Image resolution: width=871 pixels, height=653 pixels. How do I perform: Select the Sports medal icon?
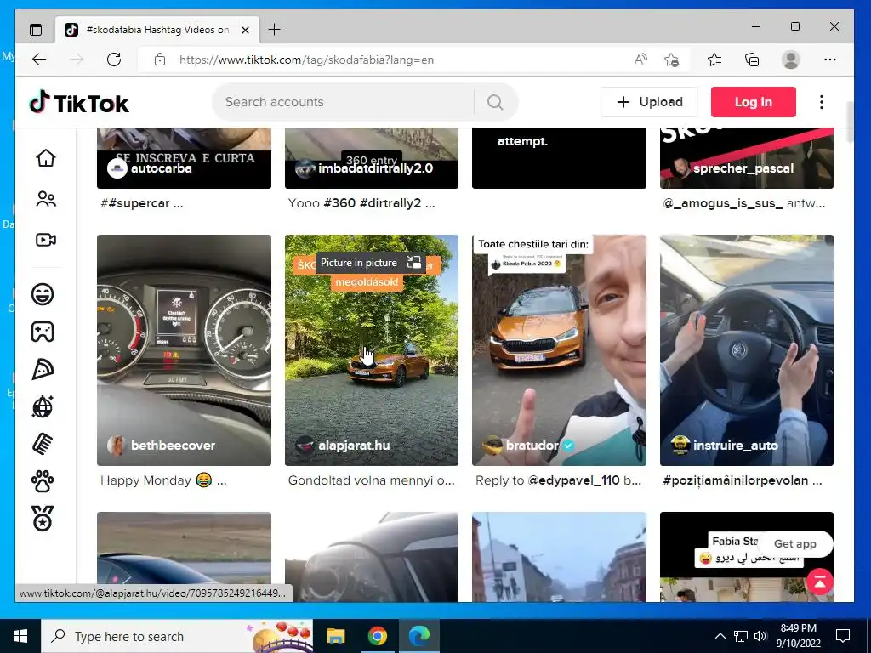pyautogui.click(x=43, y=519)
